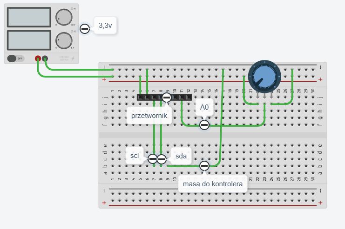This screenshot has height=229, width=345.
Task: Click the upper power supply display
Action: click(x=29, y=17)
